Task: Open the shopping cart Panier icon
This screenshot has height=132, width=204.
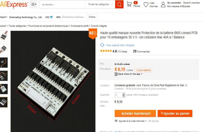Action: (129, 4)
